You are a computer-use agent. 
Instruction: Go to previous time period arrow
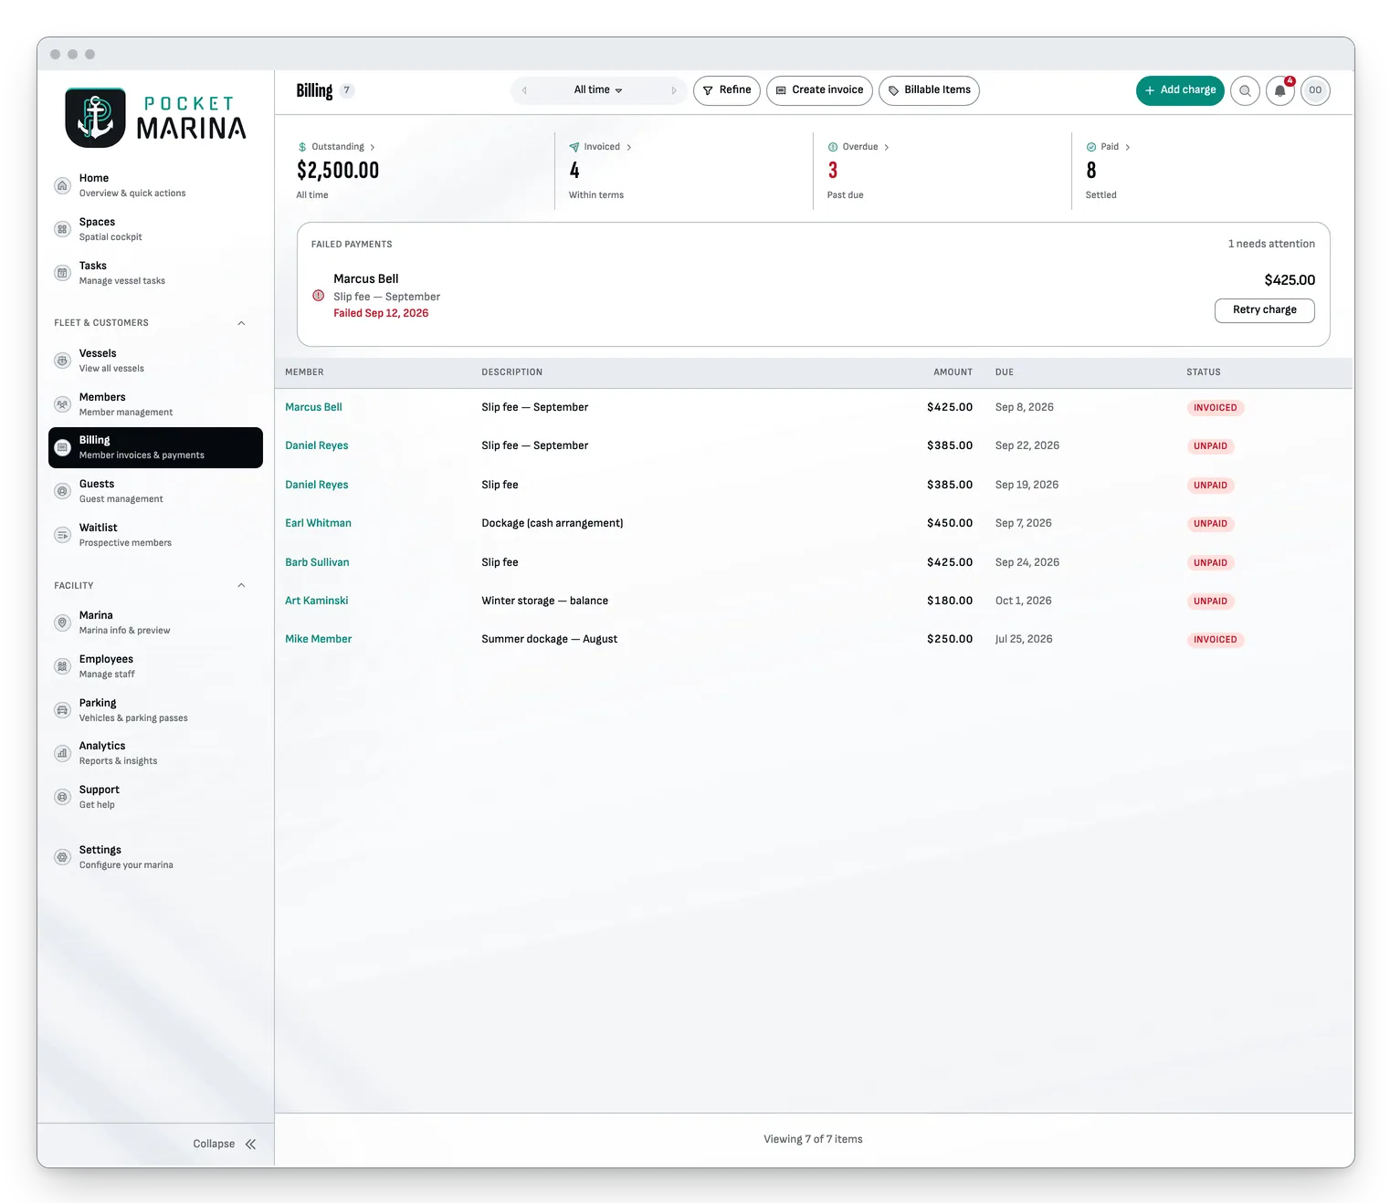524,90
